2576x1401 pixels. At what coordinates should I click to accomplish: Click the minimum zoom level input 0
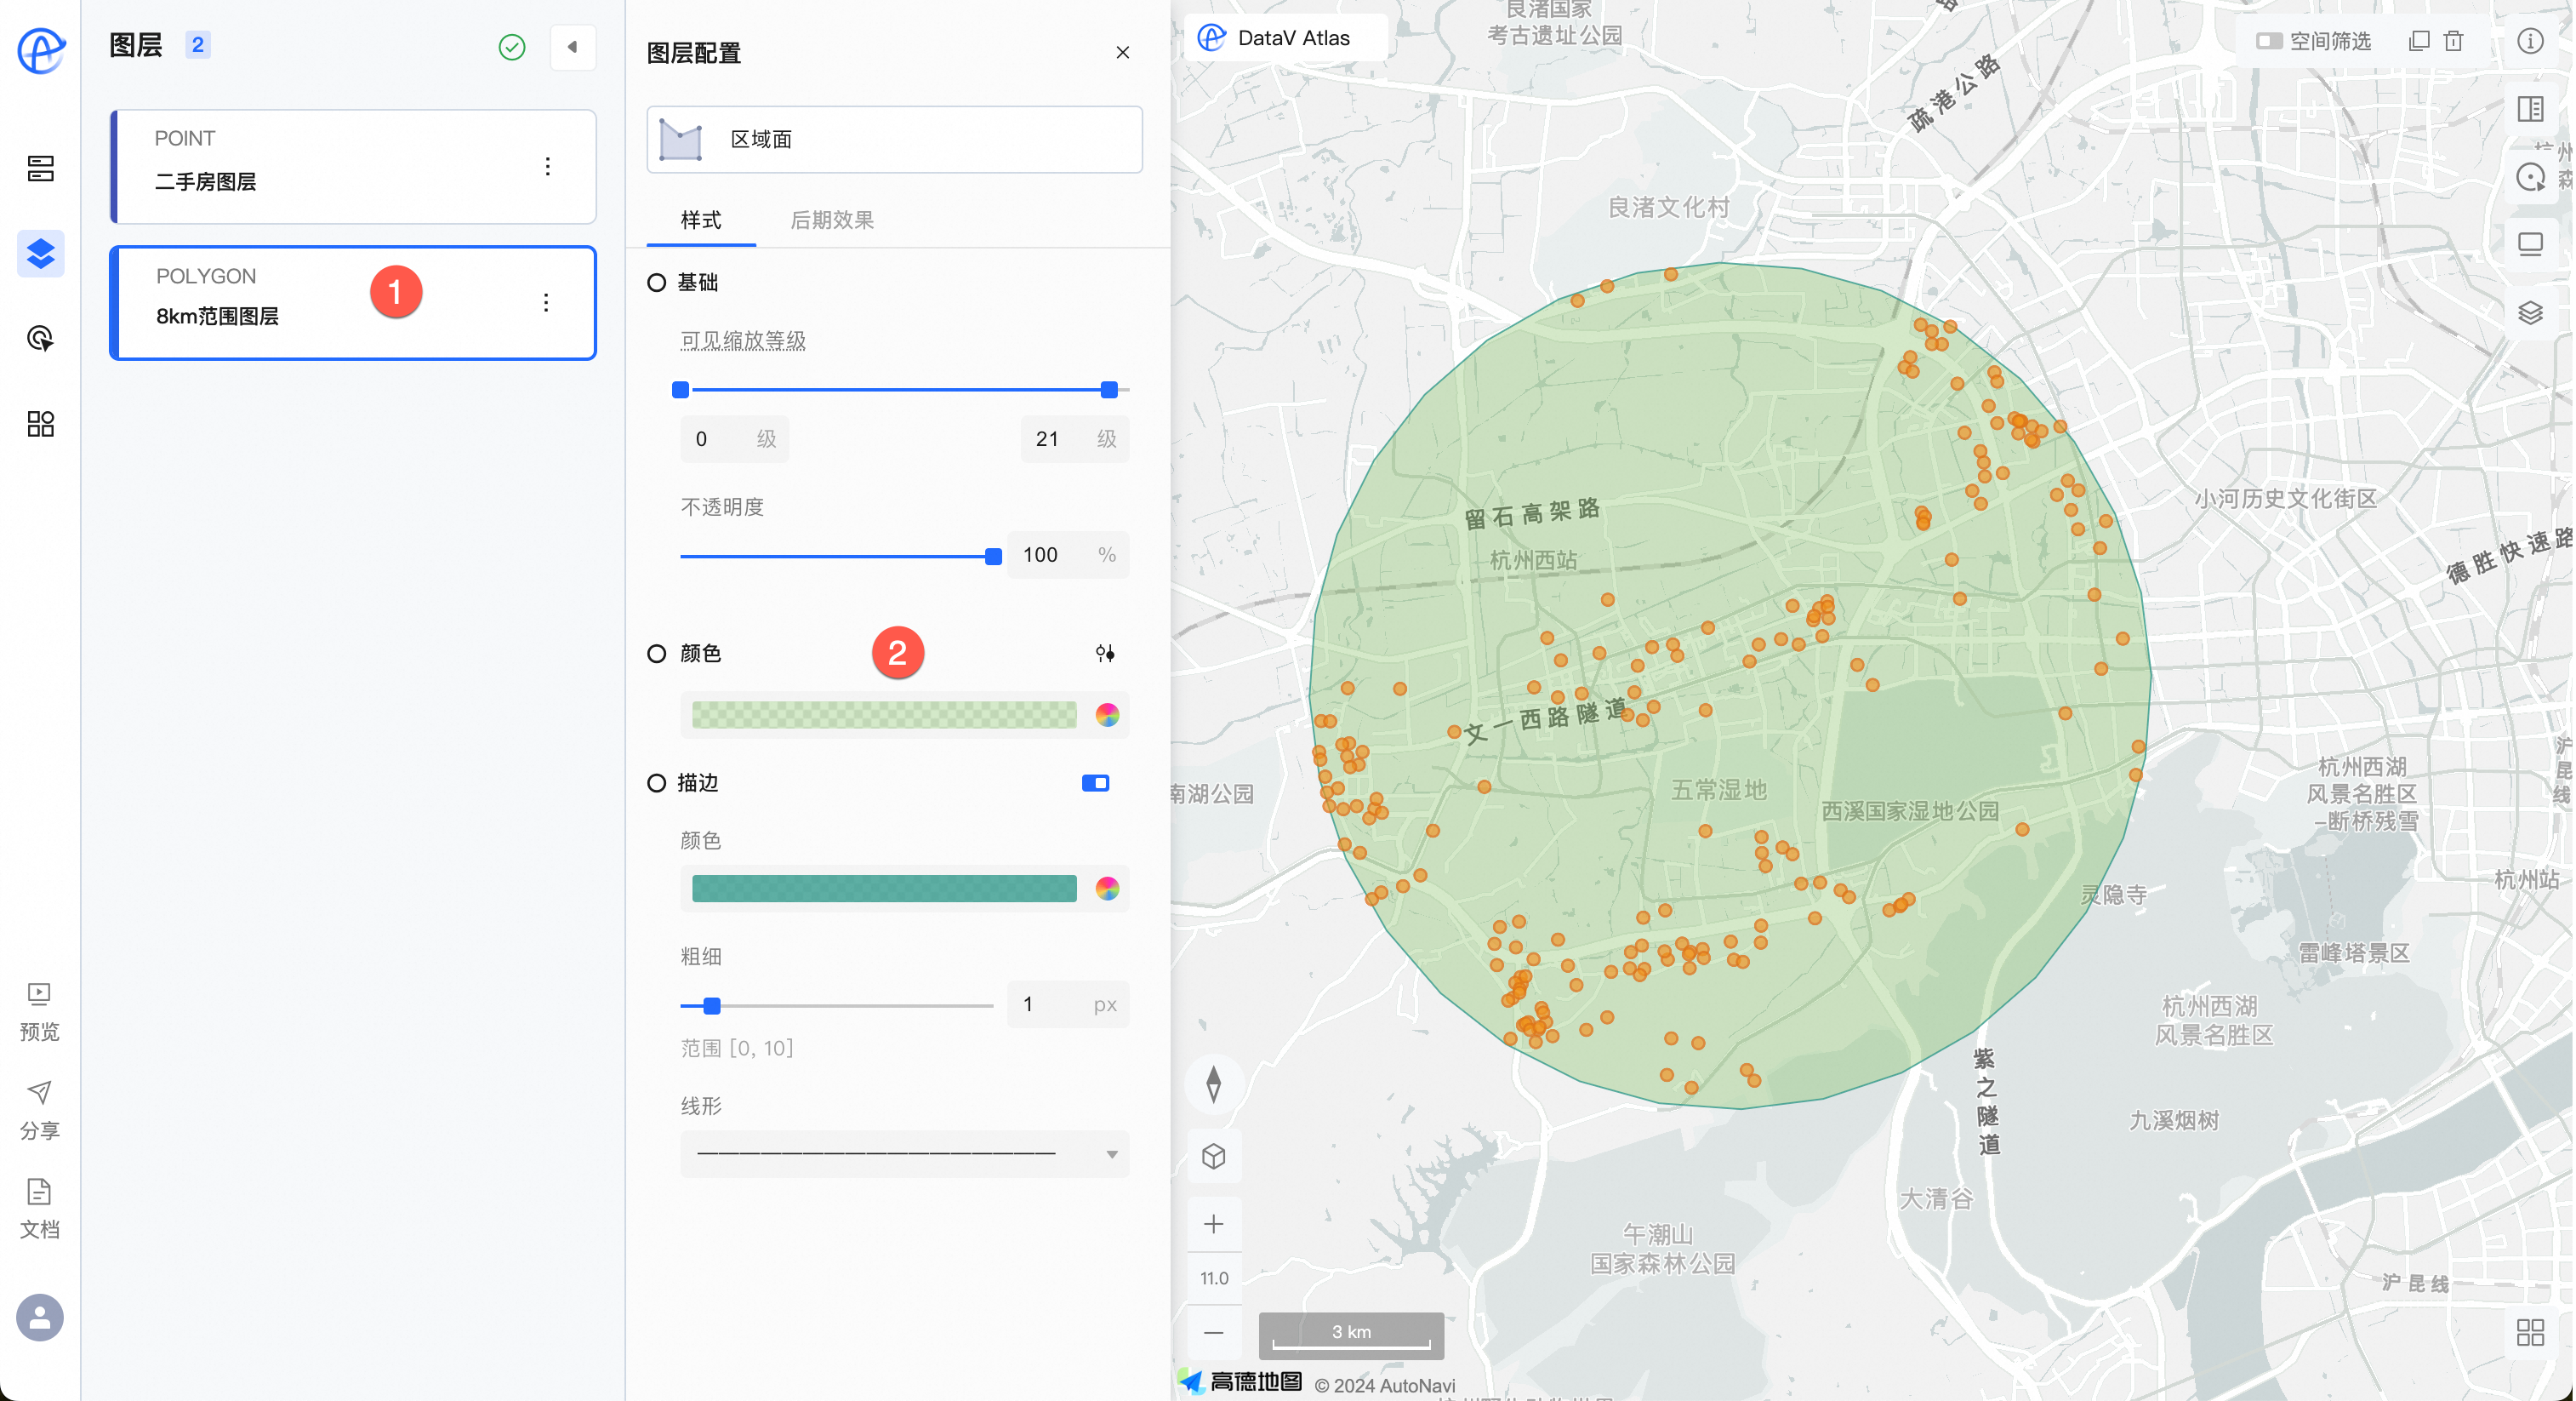coord(734,439)
